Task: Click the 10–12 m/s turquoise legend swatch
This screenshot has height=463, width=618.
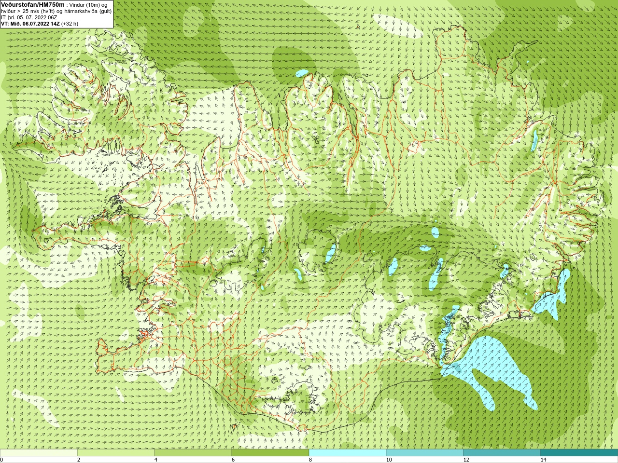Action: click(x=425, y=453)
